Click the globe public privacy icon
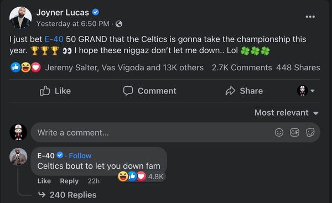 (x=119, y=24)
